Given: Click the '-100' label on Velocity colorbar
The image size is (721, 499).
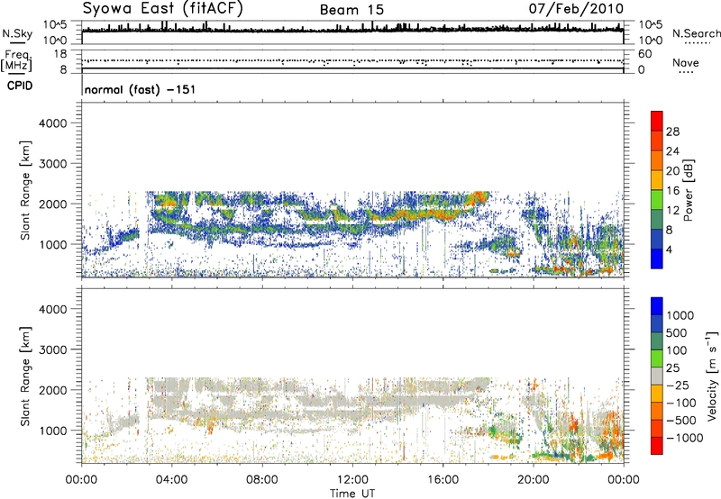Looking at the screenshot, I should click(x=681, y=403).
